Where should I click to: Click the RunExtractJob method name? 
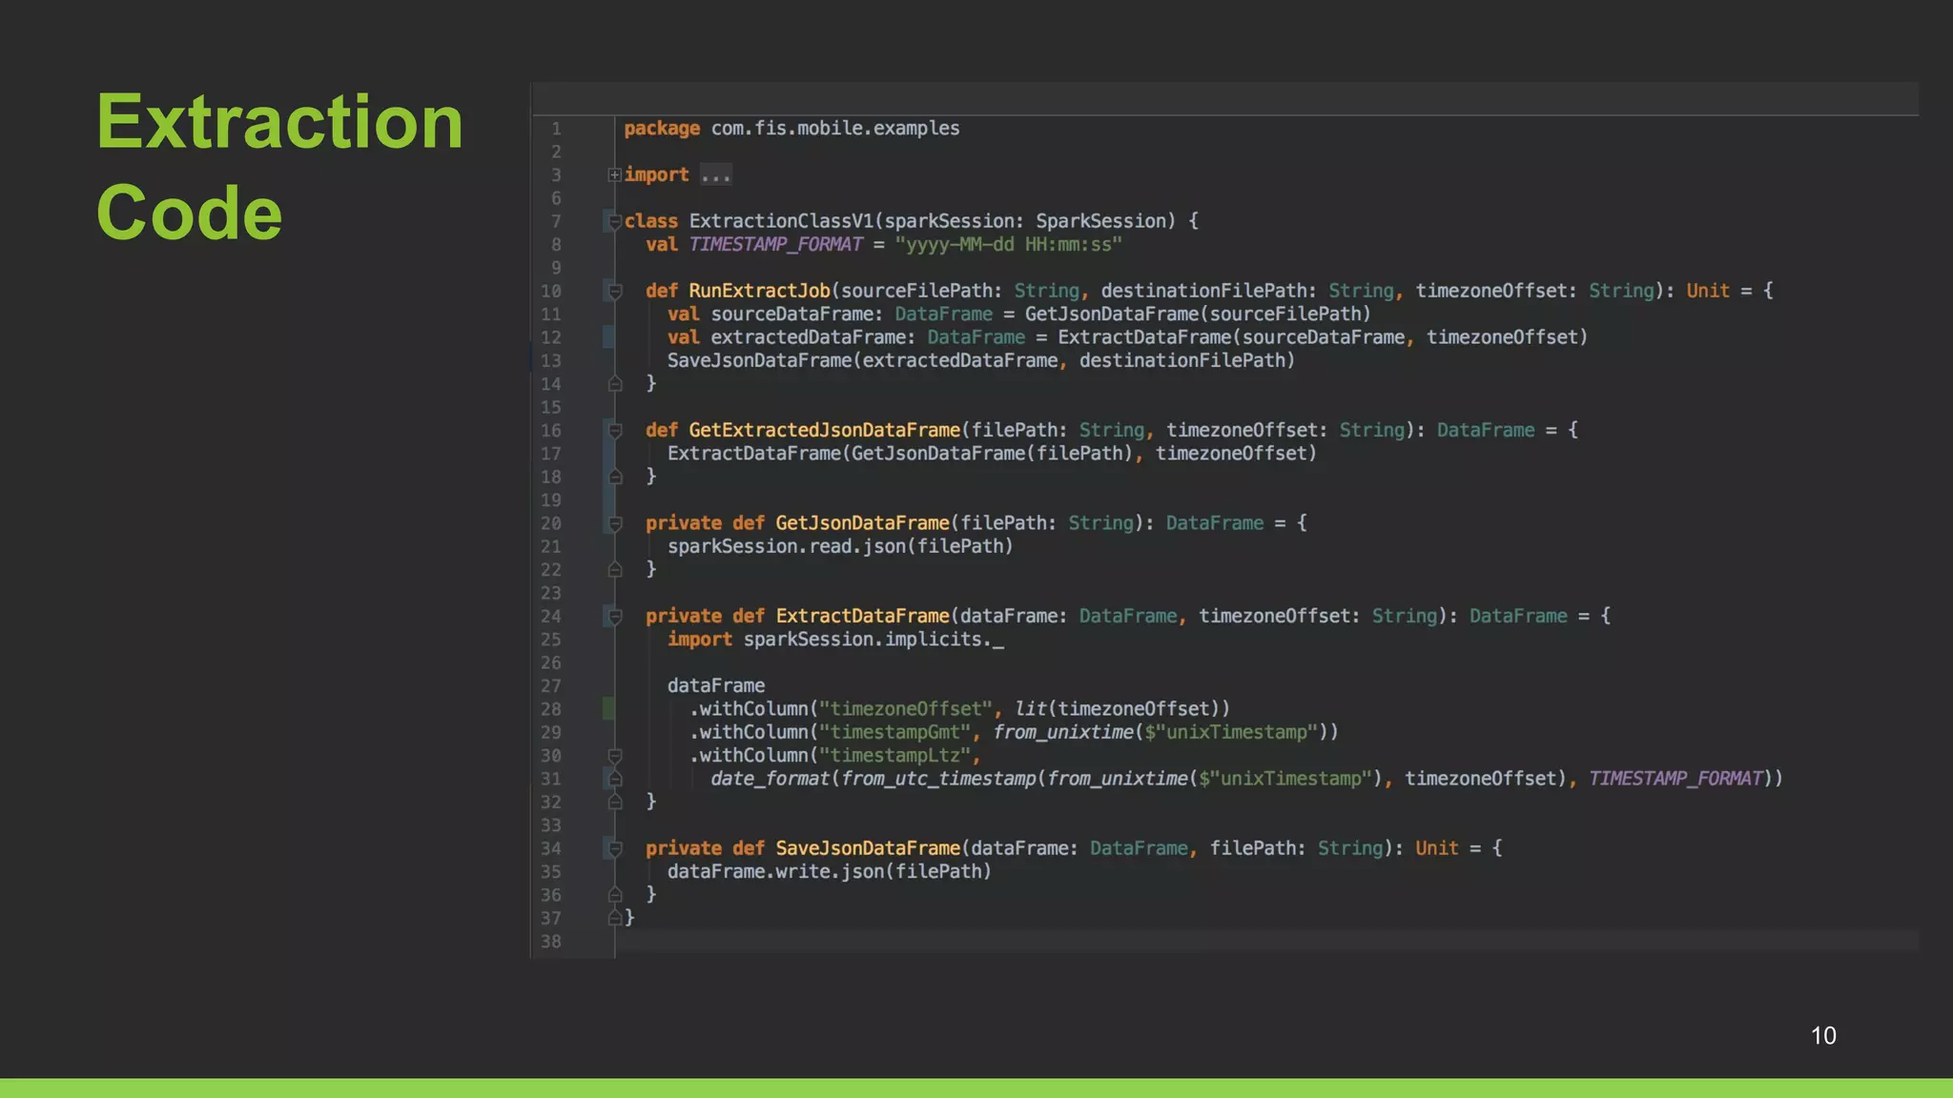coord(759,291)
